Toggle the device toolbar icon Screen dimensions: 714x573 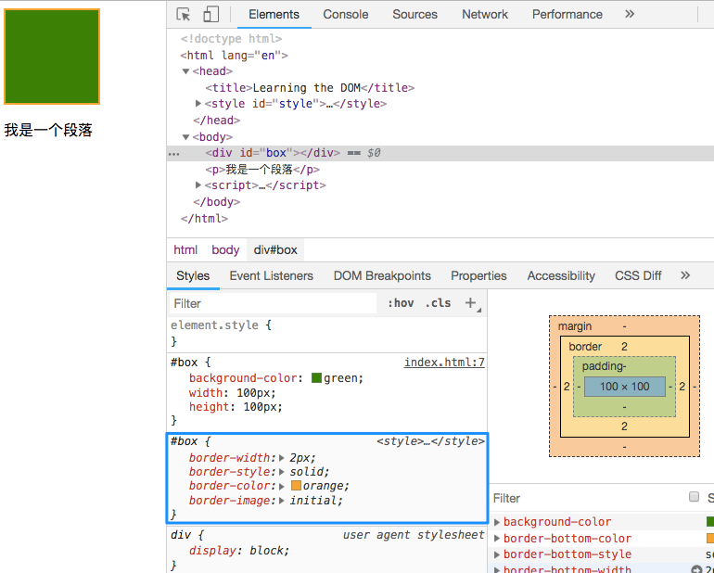point(210,14)
